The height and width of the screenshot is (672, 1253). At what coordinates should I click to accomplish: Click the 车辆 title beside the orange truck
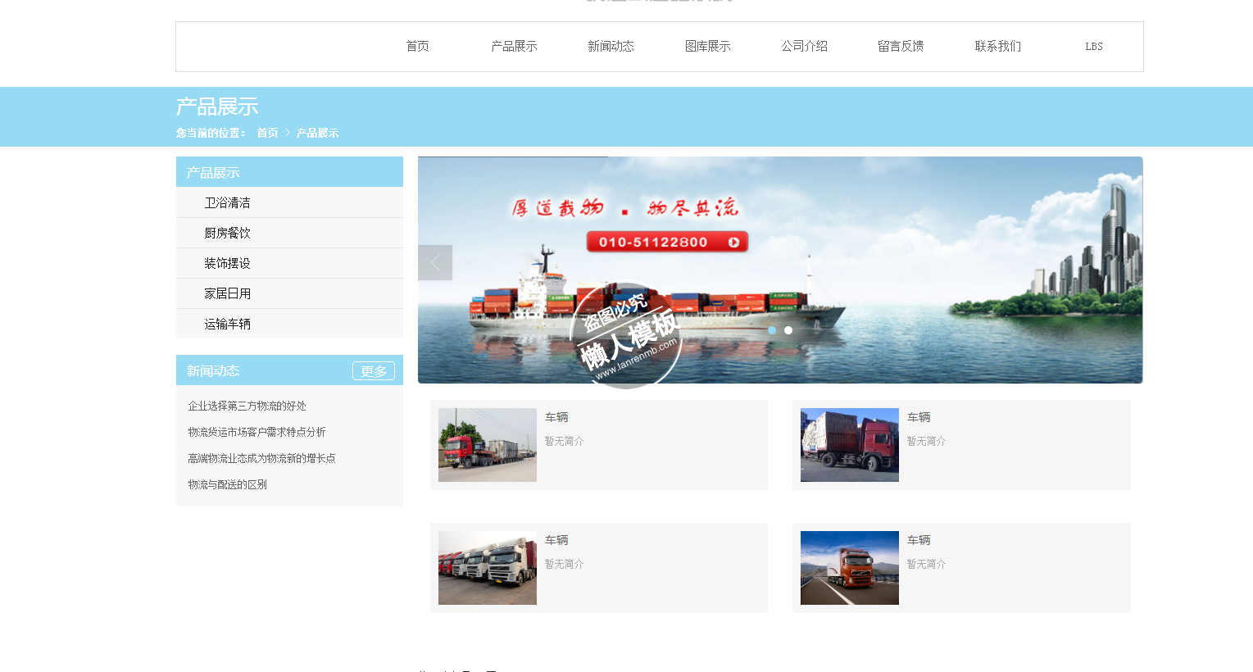click(x=919, y=540)
